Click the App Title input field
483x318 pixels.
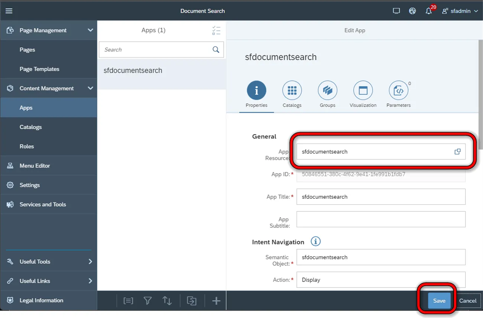[x=381, y=197]
